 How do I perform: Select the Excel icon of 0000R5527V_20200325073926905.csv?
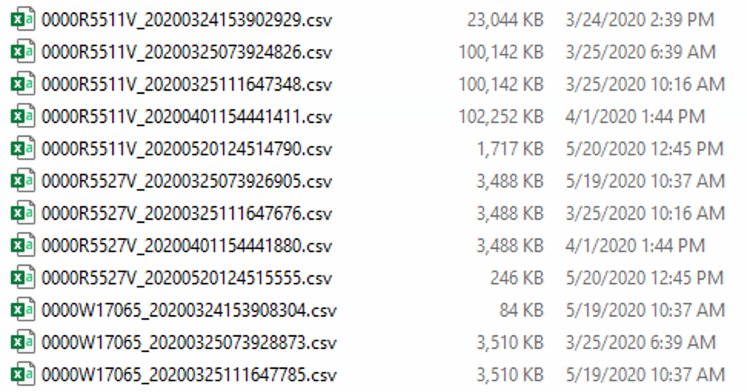point(22,181)
